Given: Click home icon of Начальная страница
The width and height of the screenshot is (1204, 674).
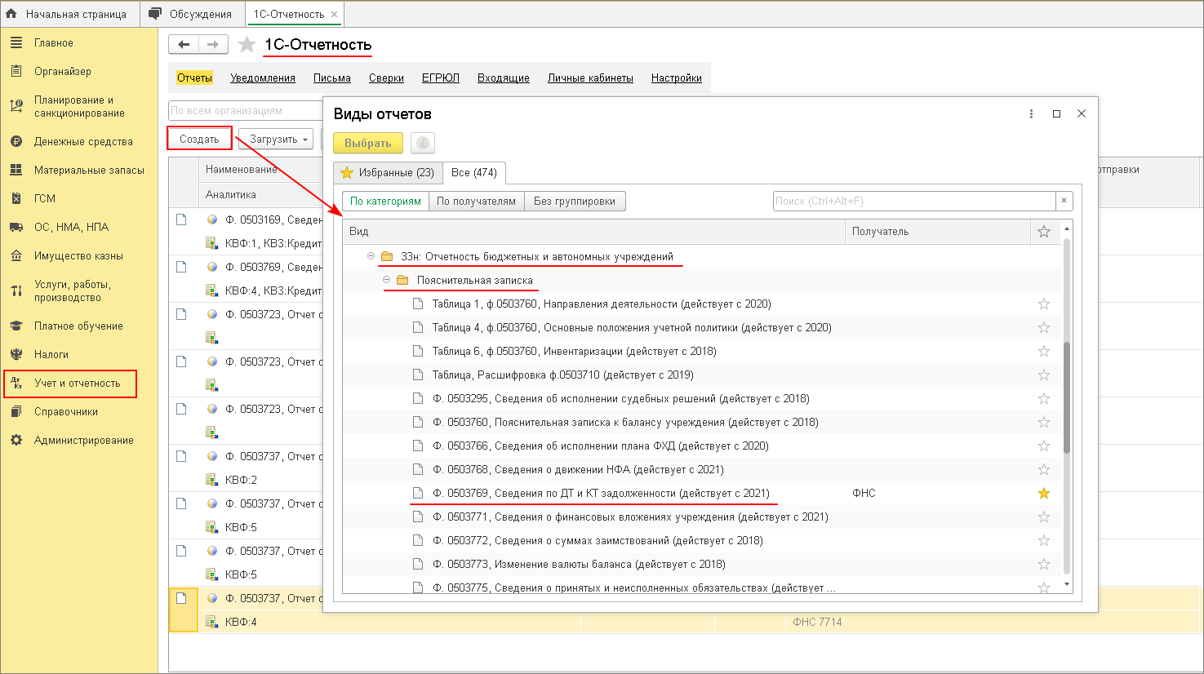Looking at the screenshot, I should pos(11,14).
